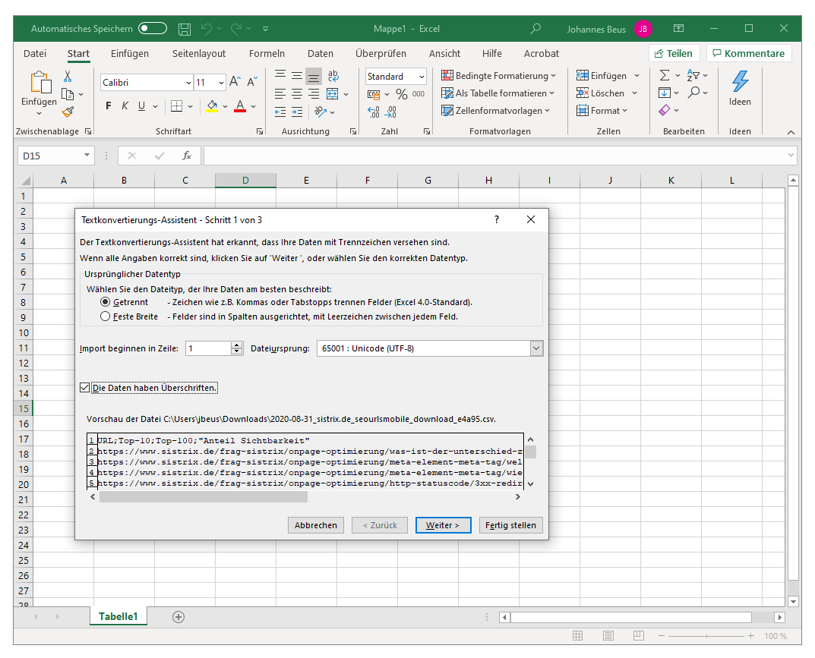Click the Italic formatting icon
Viewport: 815px width, 658px height.
(125, 106)
